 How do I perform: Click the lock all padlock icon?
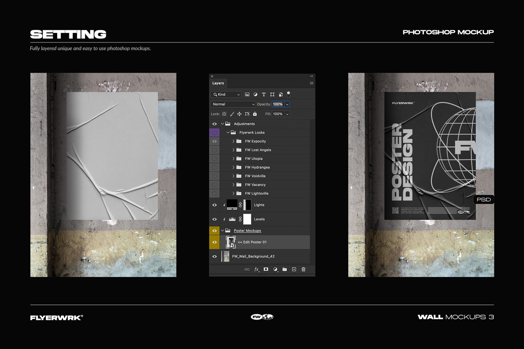[x=255, y=114]
